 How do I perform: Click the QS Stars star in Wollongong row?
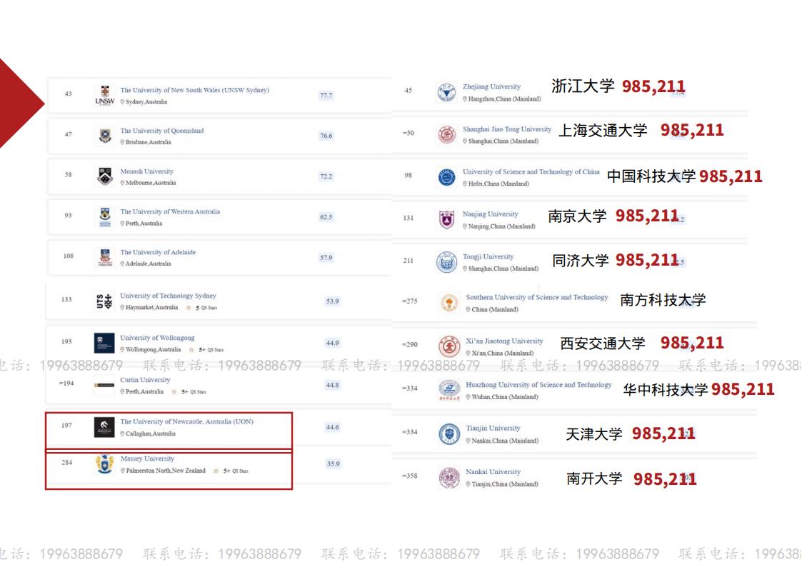pyautogui.click(x=191, y=350)
